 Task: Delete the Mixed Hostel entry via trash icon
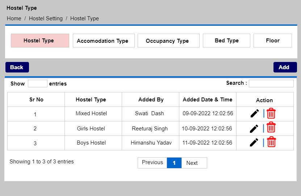(271, 113)
